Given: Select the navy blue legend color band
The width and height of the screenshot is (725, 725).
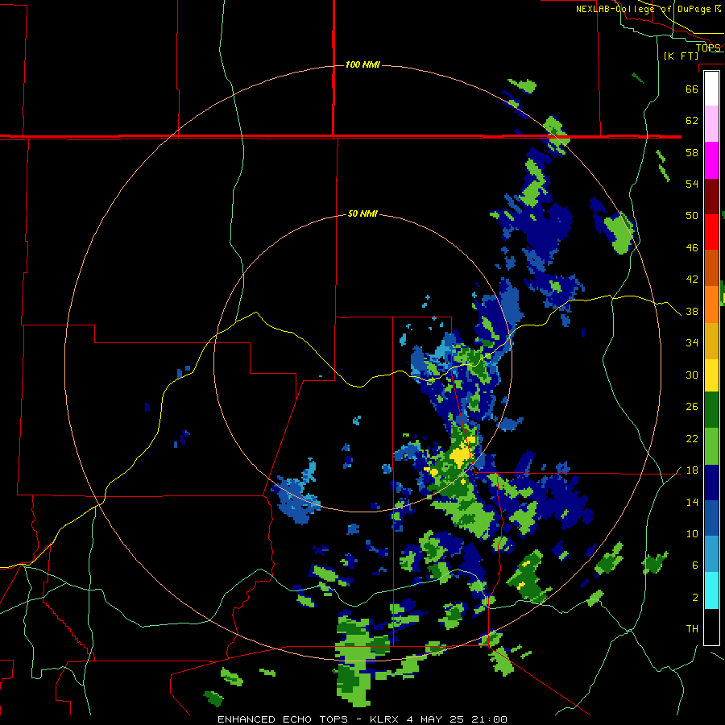Looking at the screenshot, I should click(711, 483).
